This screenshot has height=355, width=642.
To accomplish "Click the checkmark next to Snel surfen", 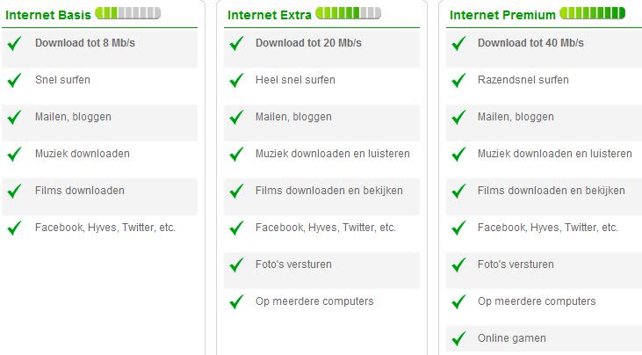I will point(13,81).
